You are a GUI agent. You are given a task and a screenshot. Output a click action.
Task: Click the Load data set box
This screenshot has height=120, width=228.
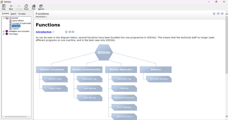coord(90,88)
